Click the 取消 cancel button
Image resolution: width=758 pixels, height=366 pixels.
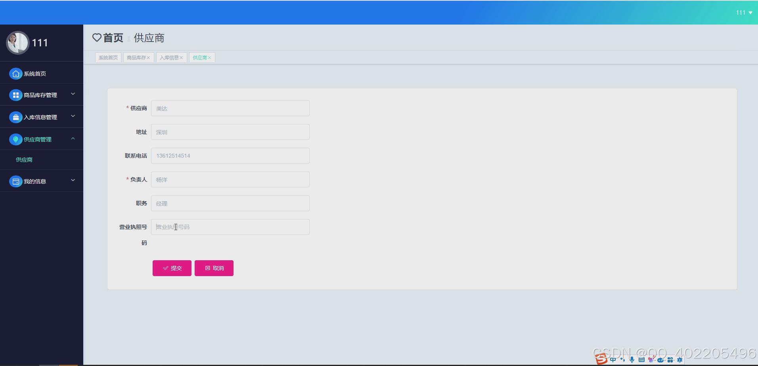pos(214,268)
